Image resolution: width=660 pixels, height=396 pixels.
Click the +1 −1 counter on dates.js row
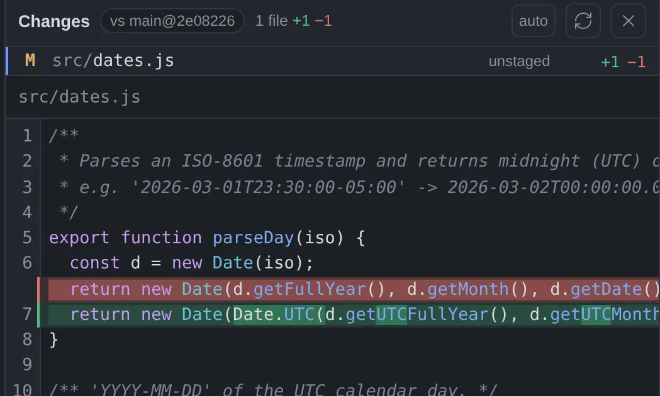point(623,62)
